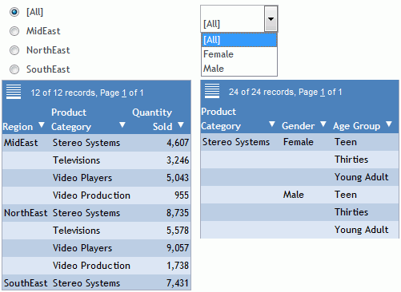Click the Age Group column header text
The width and height of the screenshot is (401, 292).
(x=357, y=126)
